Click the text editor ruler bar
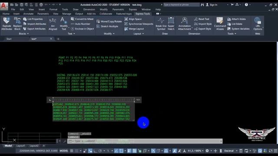The width and height of the screenshot is (278, 156). 94,100
